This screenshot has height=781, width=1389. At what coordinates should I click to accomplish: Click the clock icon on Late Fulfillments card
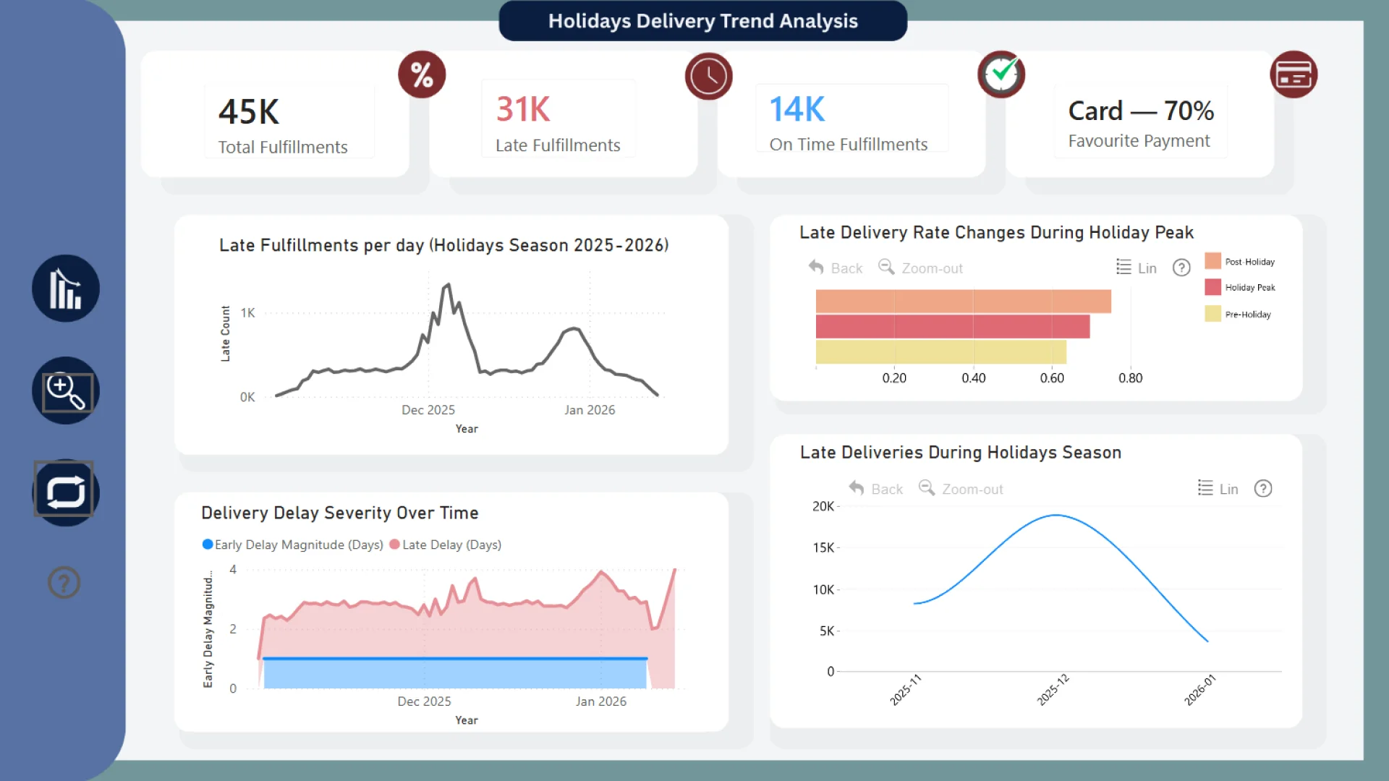[x=708, y=76]
